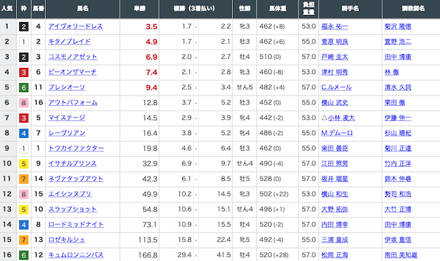Open horse link ロゼキルシュ

point(67,240)
